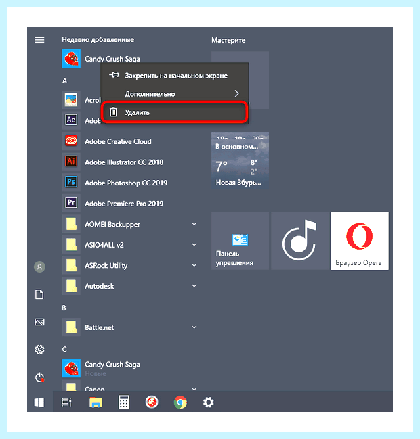The image size is (420, 439).
Task: Click the AOMEI Backupper folder icon
Action: 71,224
